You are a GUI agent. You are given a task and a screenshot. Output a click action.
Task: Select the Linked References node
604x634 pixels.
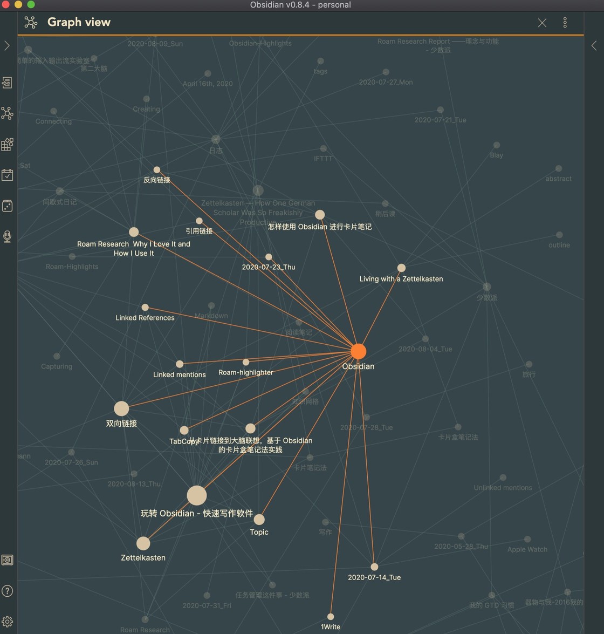[145, 308]
